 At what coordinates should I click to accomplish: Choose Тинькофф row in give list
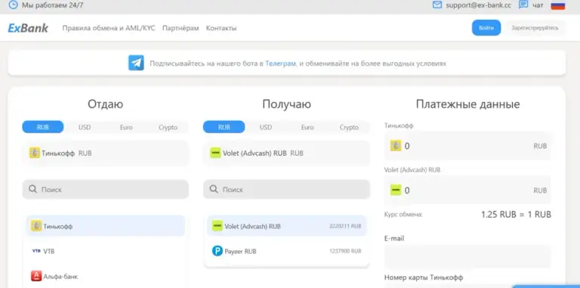point(106,226)
